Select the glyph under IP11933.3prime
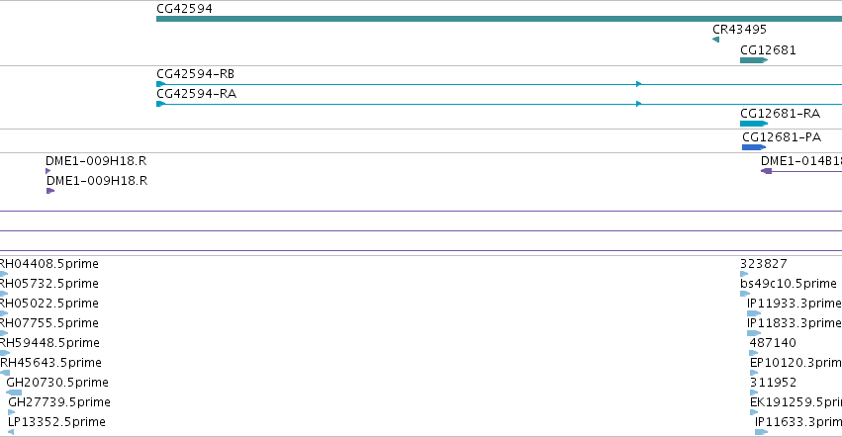This screenshot has height=437, width=842. 754,313
